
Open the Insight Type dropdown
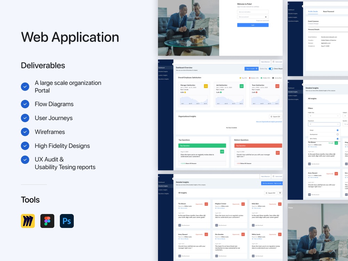(324, 116)
